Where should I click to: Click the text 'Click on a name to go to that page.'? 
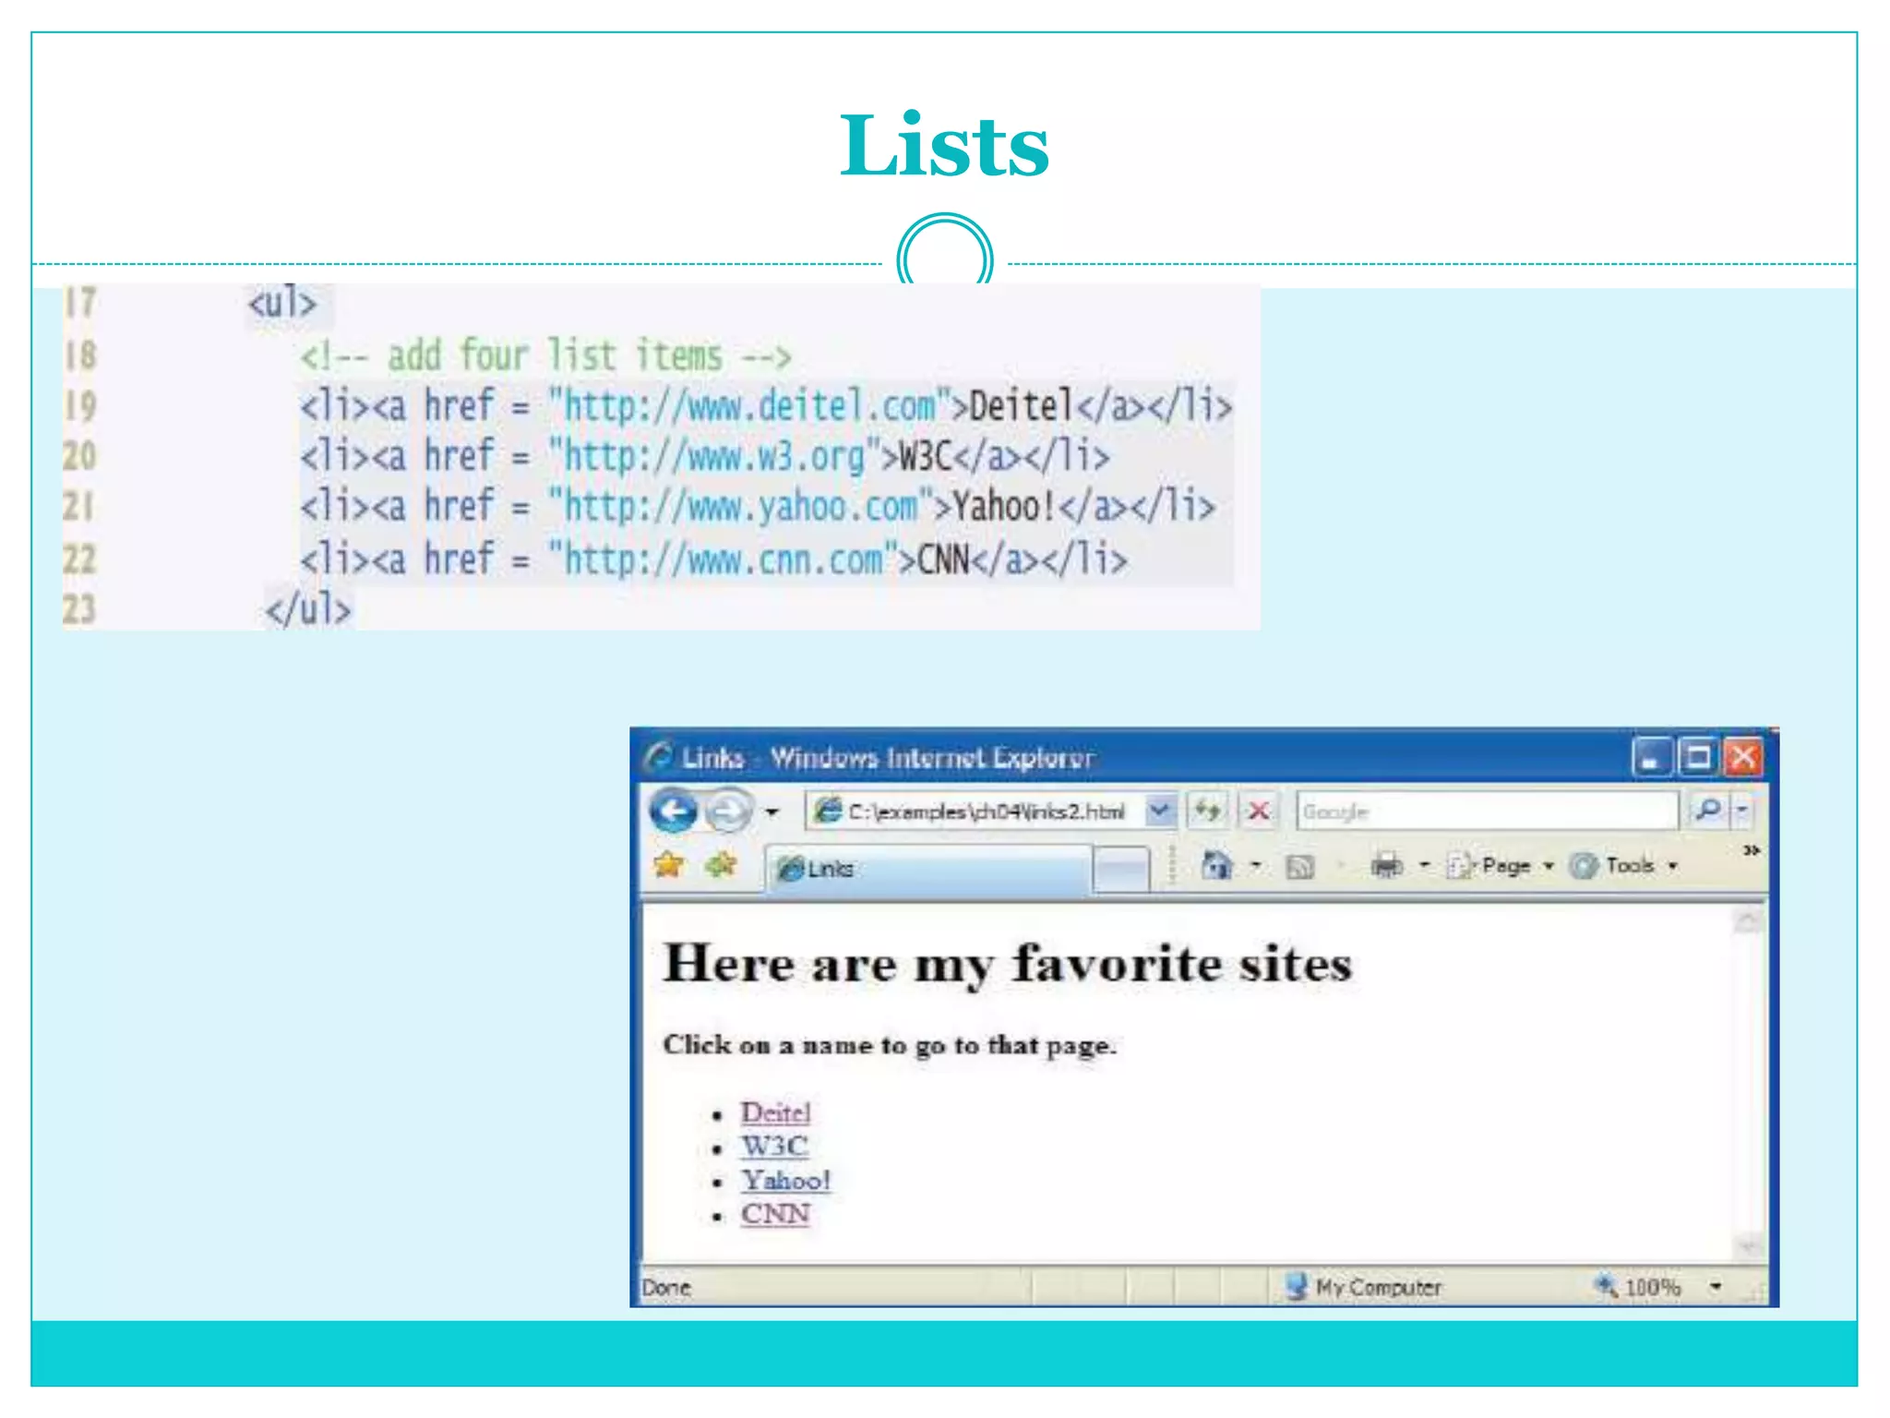point(890,1045)
